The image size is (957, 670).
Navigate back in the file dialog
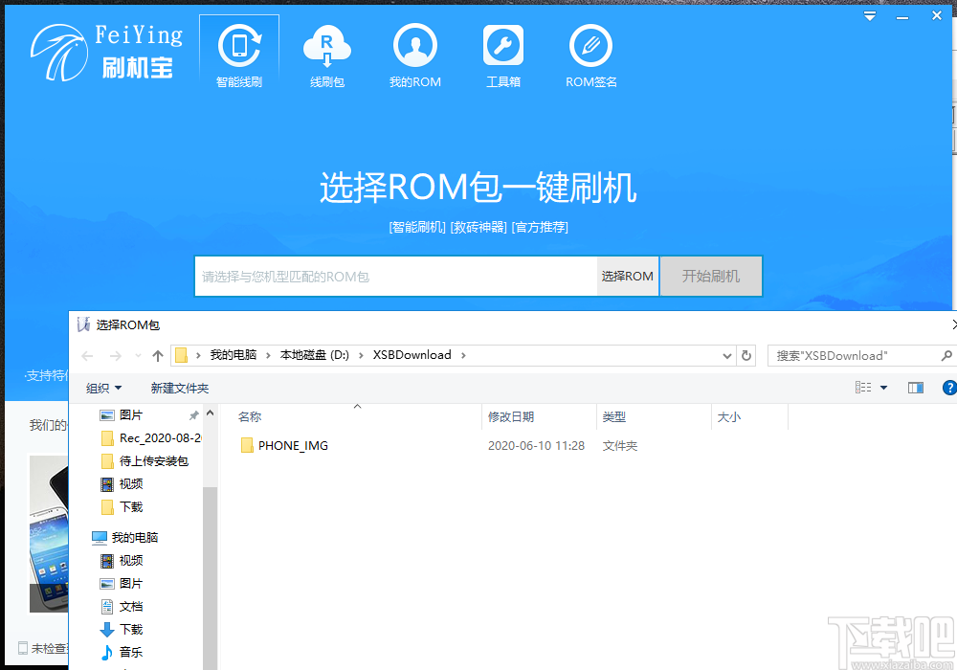(x=87, y=355)
